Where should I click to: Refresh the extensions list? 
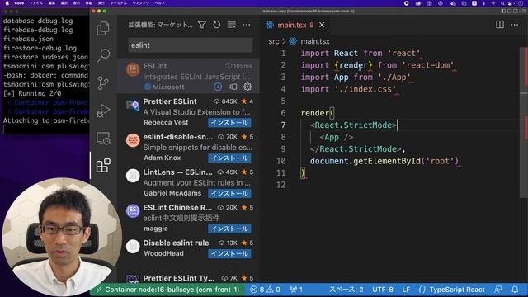(x=216, y=25)
